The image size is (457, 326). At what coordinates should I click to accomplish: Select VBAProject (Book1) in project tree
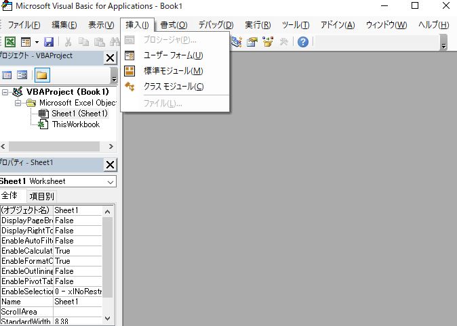pyautogui.click(x=67, y=92)
